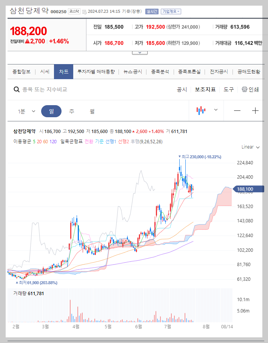Click the 최저 61,900 low label

point(36,283)
